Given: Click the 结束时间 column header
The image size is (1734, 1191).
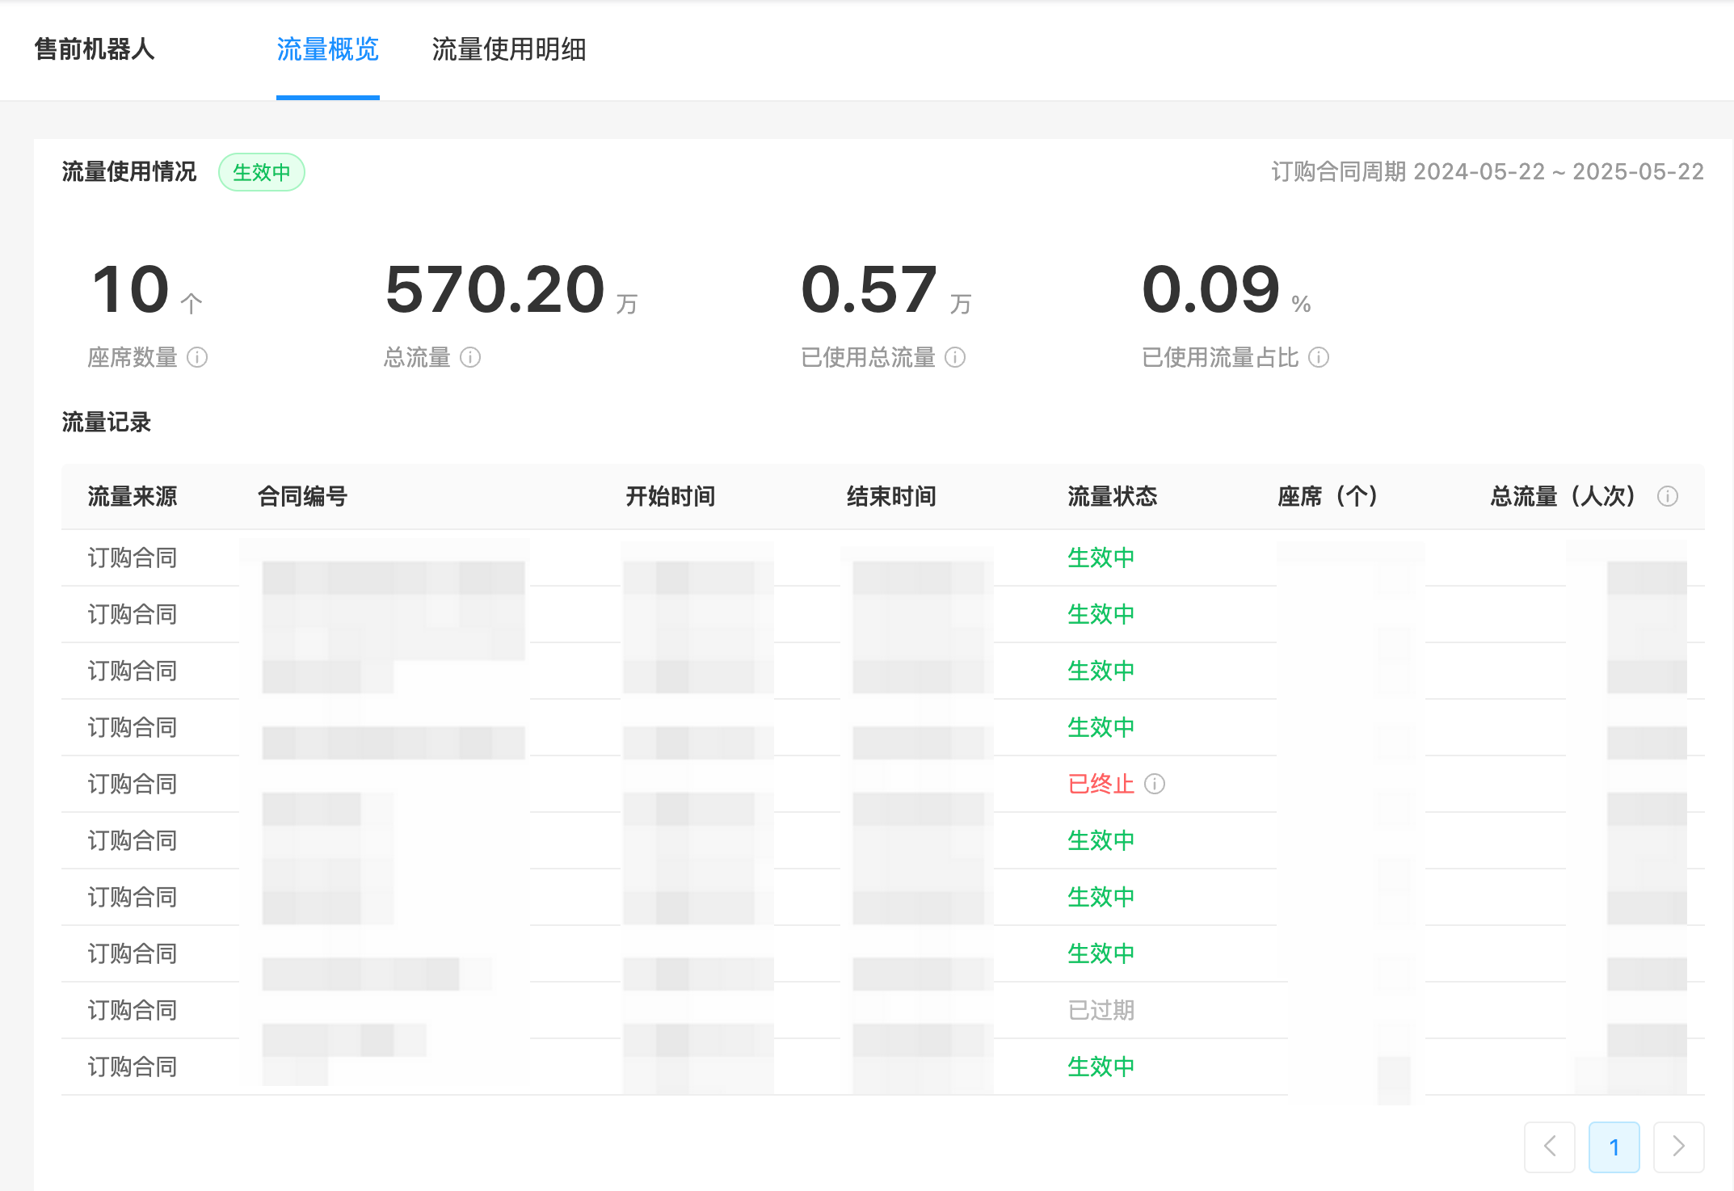Looking at the screenshot, I should [892, 496].
